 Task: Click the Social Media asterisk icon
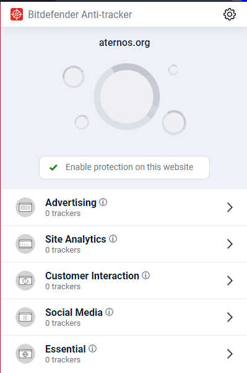pos(25,317)
